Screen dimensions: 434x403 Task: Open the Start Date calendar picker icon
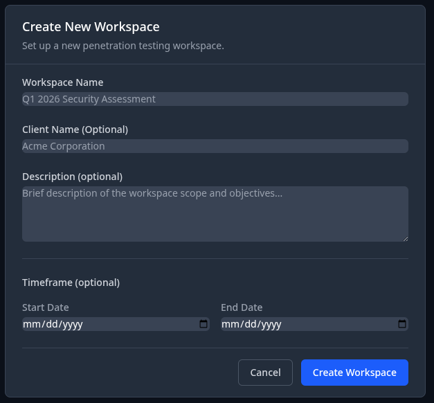pos(204,324)
